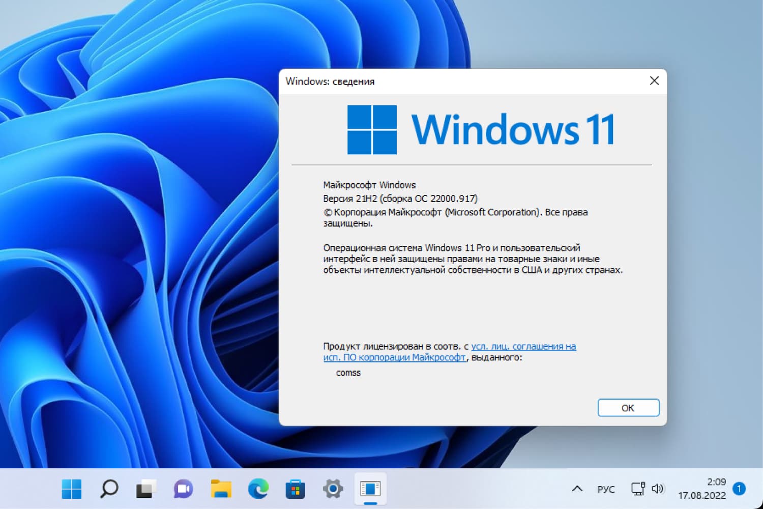
Task: Click the licensee name comss
Action: coord(348,373)
